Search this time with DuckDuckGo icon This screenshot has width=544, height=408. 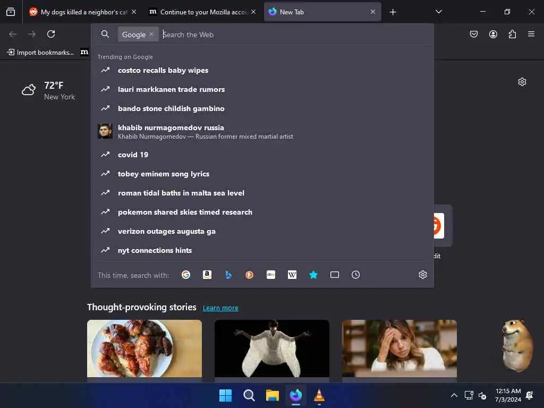click(250, 275)
